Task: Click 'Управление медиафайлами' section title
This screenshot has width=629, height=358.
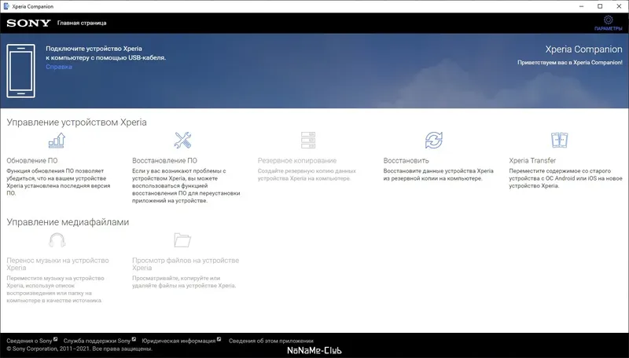Action: tap(68, 222)
